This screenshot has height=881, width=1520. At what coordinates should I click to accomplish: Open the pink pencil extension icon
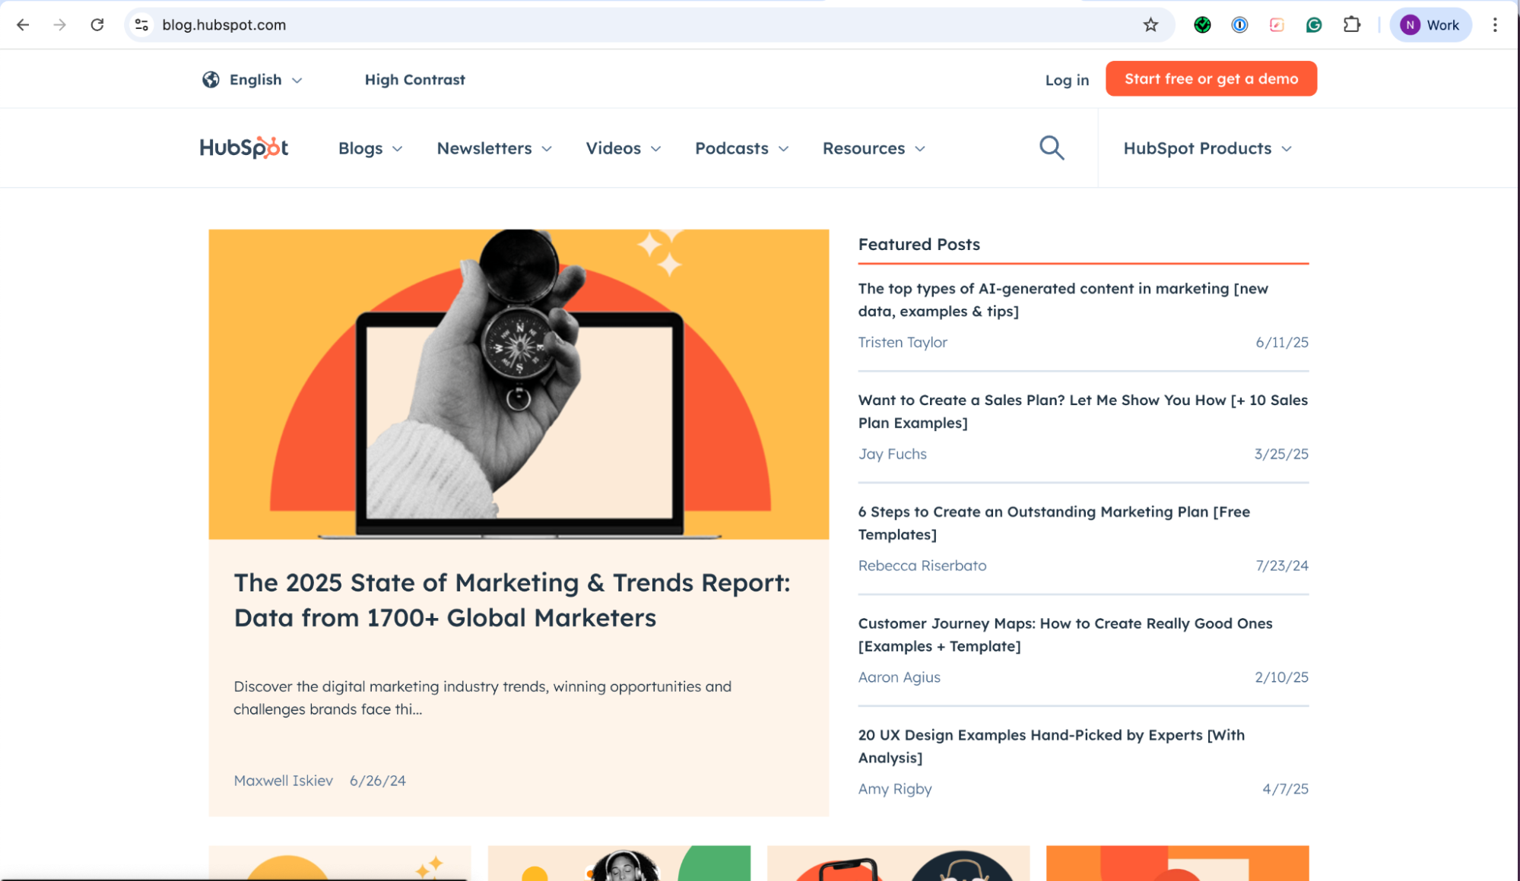click(x=1277, y=25)
